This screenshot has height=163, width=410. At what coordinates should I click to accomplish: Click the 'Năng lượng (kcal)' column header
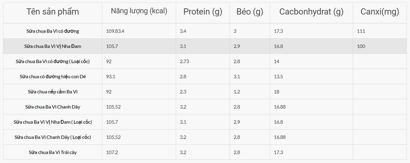click(x=139, y=11)
